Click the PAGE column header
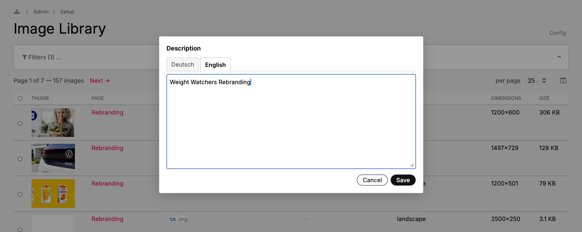 (x=98, y=98)
